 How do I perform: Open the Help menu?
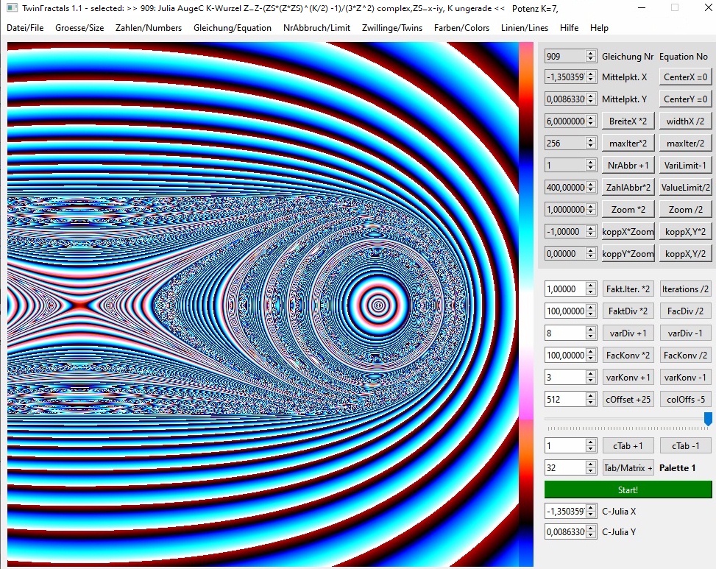point(599,28)
